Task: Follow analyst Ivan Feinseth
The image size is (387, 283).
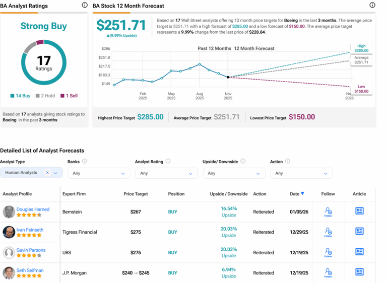Action: click(x=328, y=232)
